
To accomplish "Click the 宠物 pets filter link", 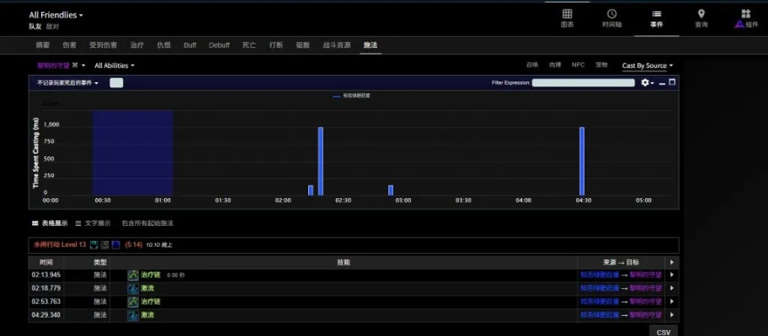I will [601, 65].
